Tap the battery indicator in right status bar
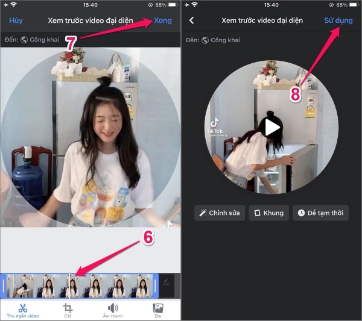Screen dimensions: 362x321 click(x=352, y=5)
